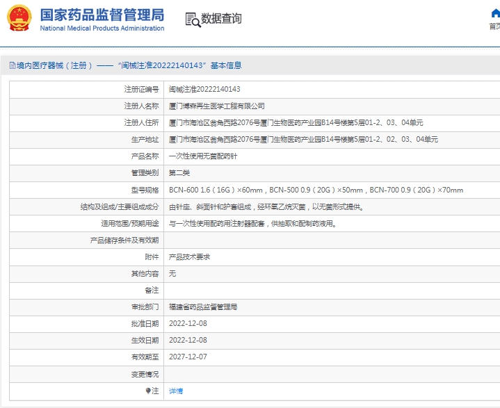The height and width of the screenshot is (408, 500).
Task: Click 国家药品监督管理局 site title
Action: (x=102, y=15)
